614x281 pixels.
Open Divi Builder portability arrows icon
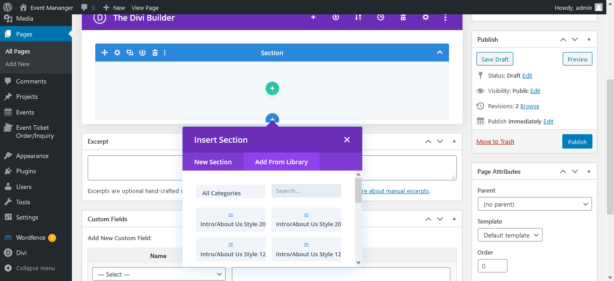pos(358,17)
